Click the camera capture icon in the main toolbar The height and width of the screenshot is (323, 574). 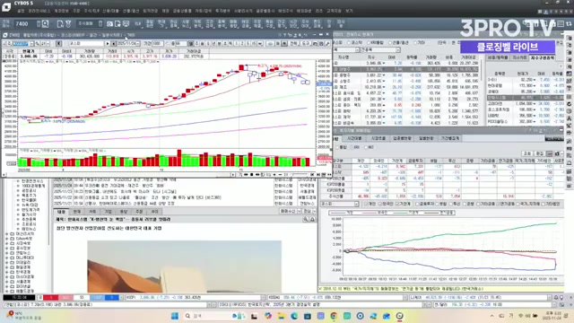tap(109, 24)
